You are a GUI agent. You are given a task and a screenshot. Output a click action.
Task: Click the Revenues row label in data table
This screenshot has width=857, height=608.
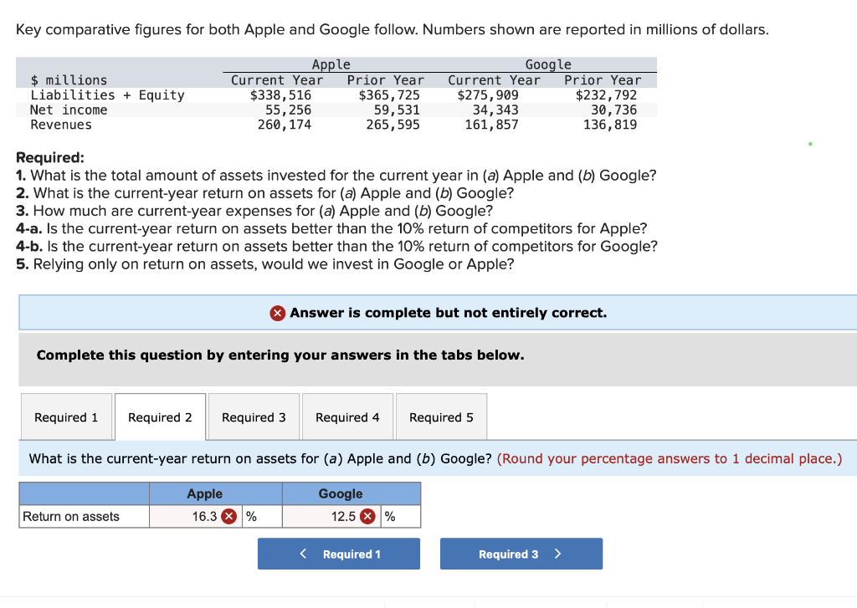coord(61,125)
